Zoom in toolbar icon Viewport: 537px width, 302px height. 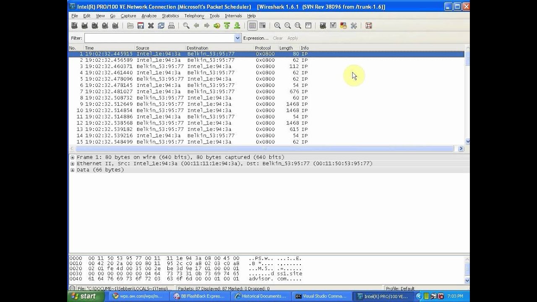pos(277,26)
